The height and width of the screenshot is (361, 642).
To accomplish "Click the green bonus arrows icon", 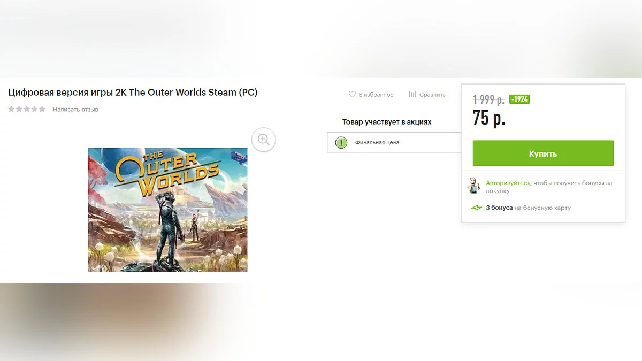I will point(477,208).
